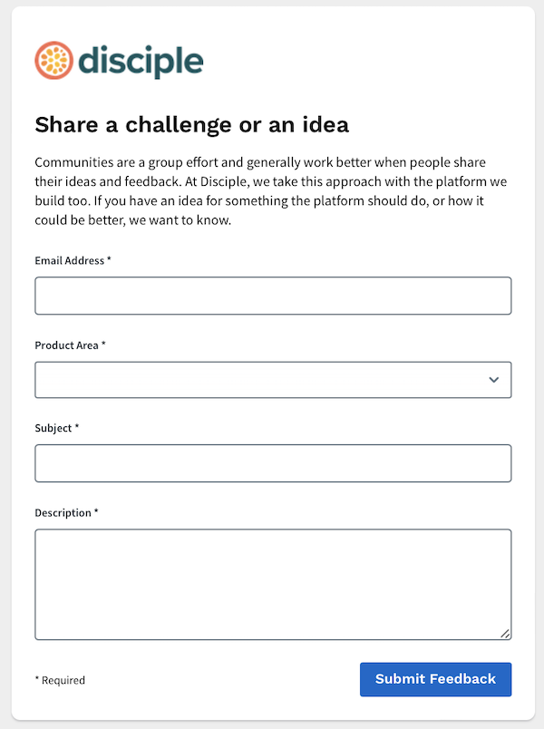Image resolution: width=544 pixels, height=729 pixels.
Task: Click the '* Required' footnote
Action: (x=60, y=680)
